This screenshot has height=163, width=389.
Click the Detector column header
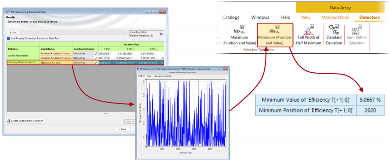tap(23, 49)
